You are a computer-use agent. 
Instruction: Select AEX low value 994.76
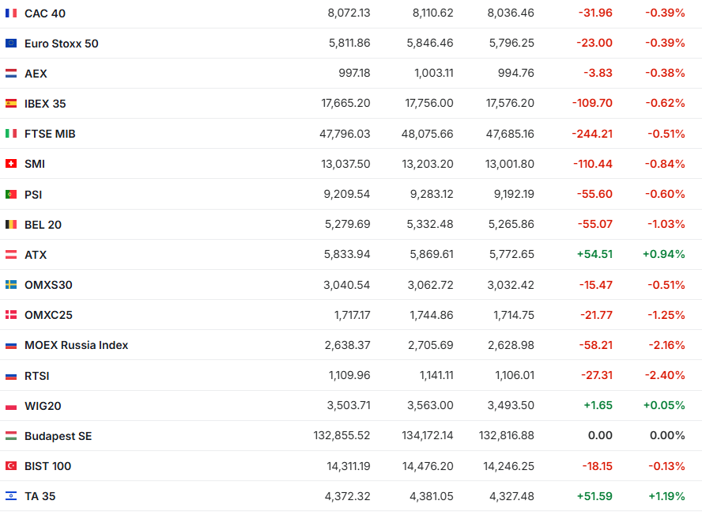515,73
